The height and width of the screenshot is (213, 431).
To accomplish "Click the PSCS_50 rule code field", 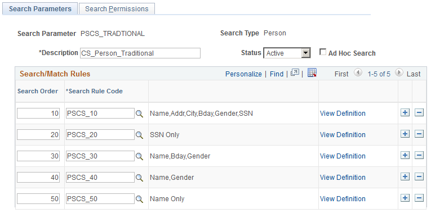I will tap(100, 199).
